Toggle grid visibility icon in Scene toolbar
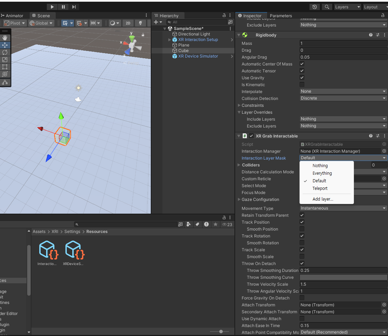 65,23
